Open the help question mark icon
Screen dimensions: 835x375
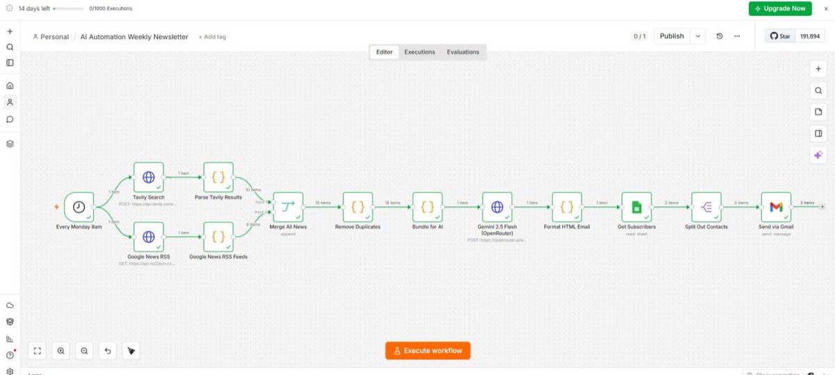tap(10, 355)
